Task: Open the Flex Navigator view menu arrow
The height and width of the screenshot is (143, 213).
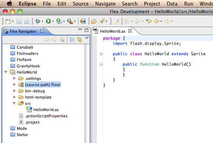Action: click(86, 39)
